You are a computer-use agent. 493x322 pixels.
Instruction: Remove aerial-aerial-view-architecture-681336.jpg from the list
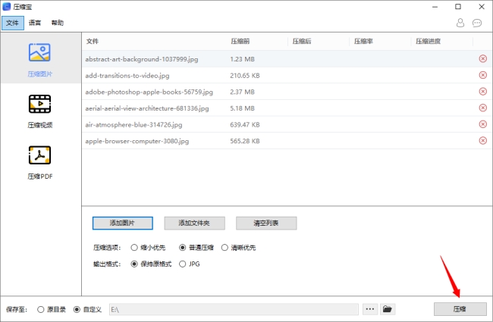pyautogui.click(x=483, y=108)
